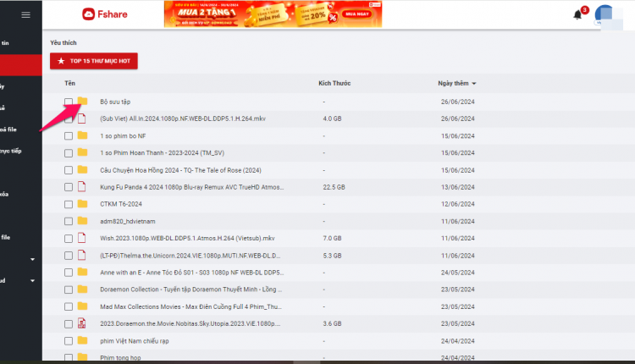Viewport: 635px width, 364px height.
Task: Click the TOP 15 THƯ MỤC HOT button
Action: (x=94, y=61)
